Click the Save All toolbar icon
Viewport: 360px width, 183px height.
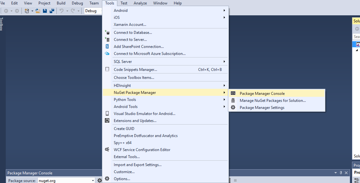(52, 11)
